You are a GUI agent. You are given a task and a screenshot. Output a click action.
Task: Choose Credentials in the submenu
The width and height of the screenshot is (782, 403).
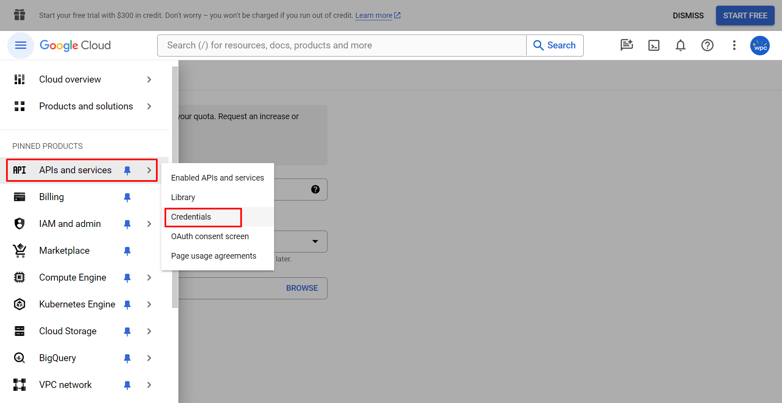(217, 217)
